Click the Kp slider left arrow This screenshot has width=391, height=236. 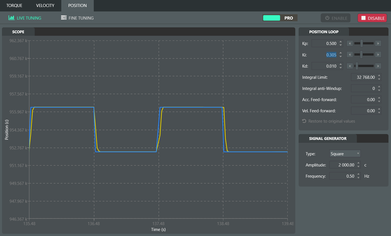pos(350,44)
